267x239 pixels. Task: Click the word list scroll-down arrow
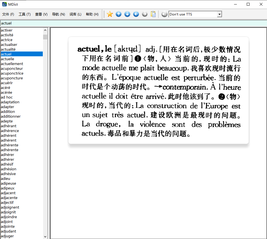coord(45,236)
